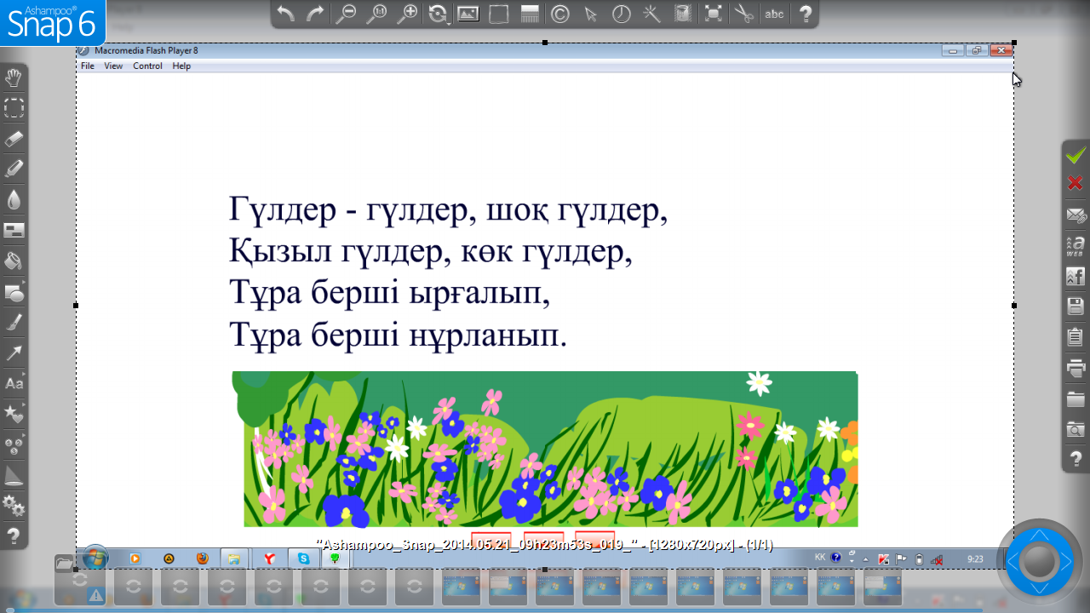Click the Undo arrow in top toolbar

286,14
